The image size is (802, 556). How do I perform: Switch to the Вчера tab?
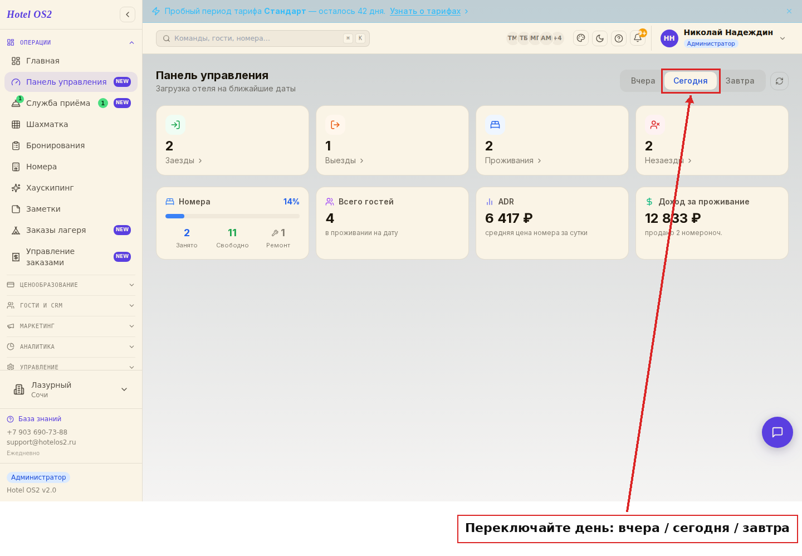click(643, 81)
